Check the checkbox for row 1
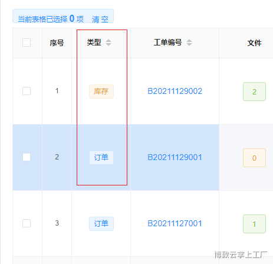Viewport: 273px width, 264px height. coord(27,91)
